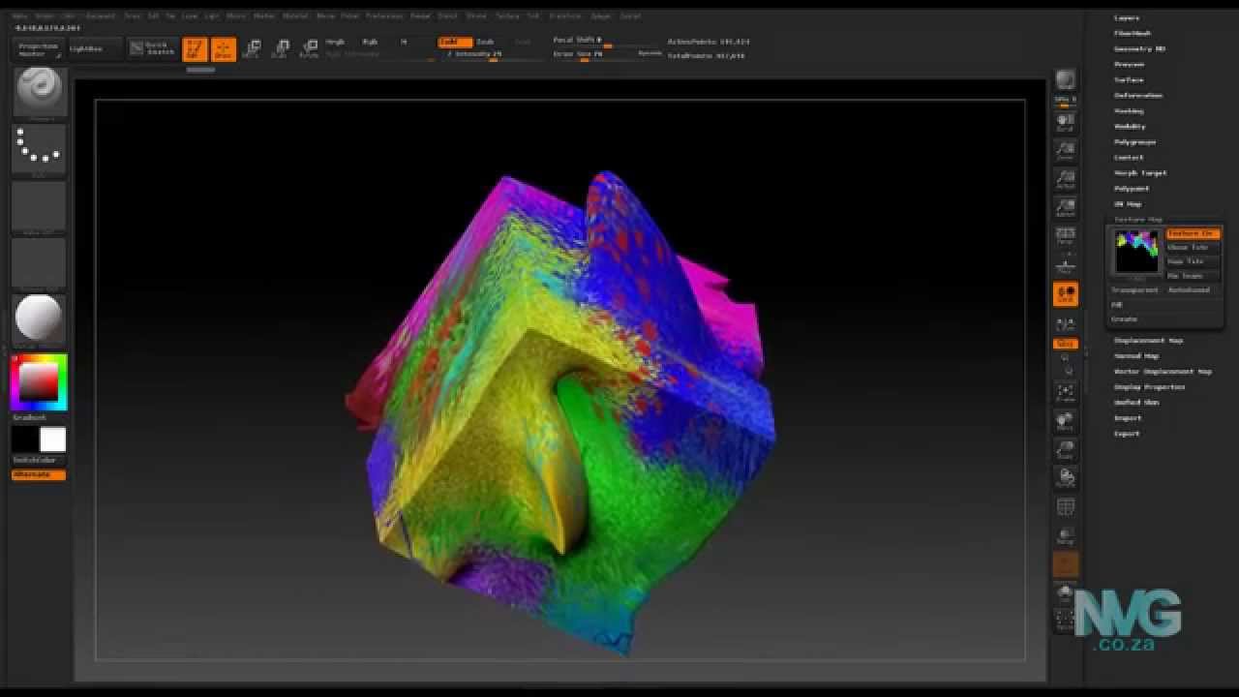Expand the Normal Map subpalette

1134,356
